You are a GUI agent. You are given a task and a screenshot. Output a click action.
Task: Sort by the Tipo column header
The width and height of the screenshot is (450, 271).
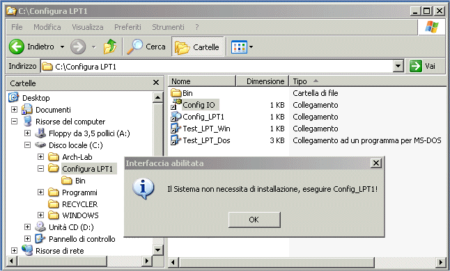pyautogui.click(x=367, y=81)
